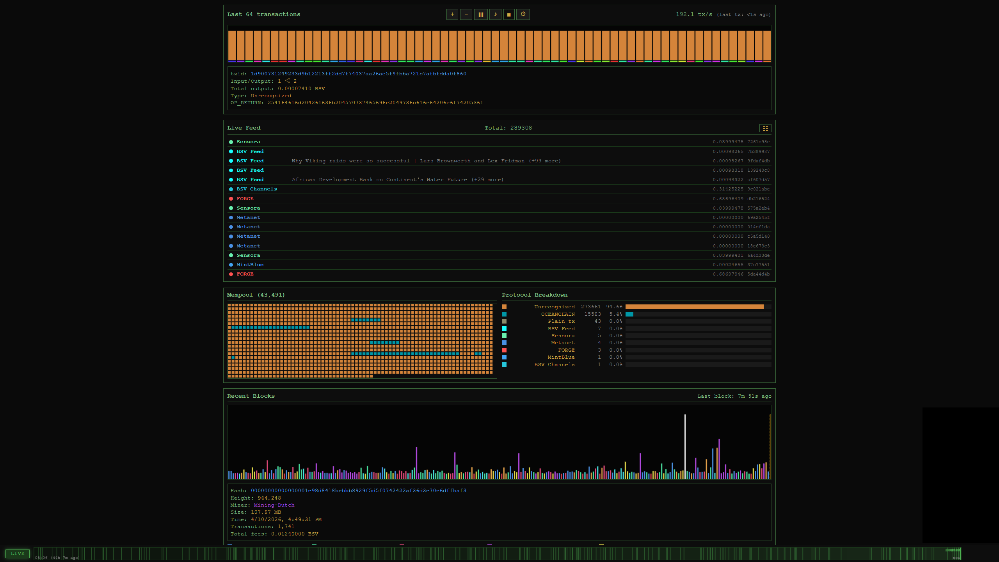This screenshot has width=999, height=562.
Task: Select the Metanet row c5a5d140
Action: point(499,236)
